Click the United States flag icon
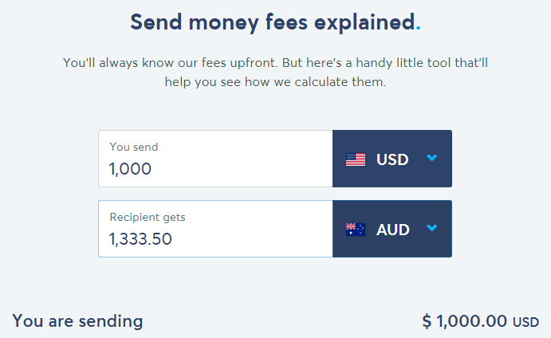The image size is (551, 338). pyautogui.click(x=356, y=159)
